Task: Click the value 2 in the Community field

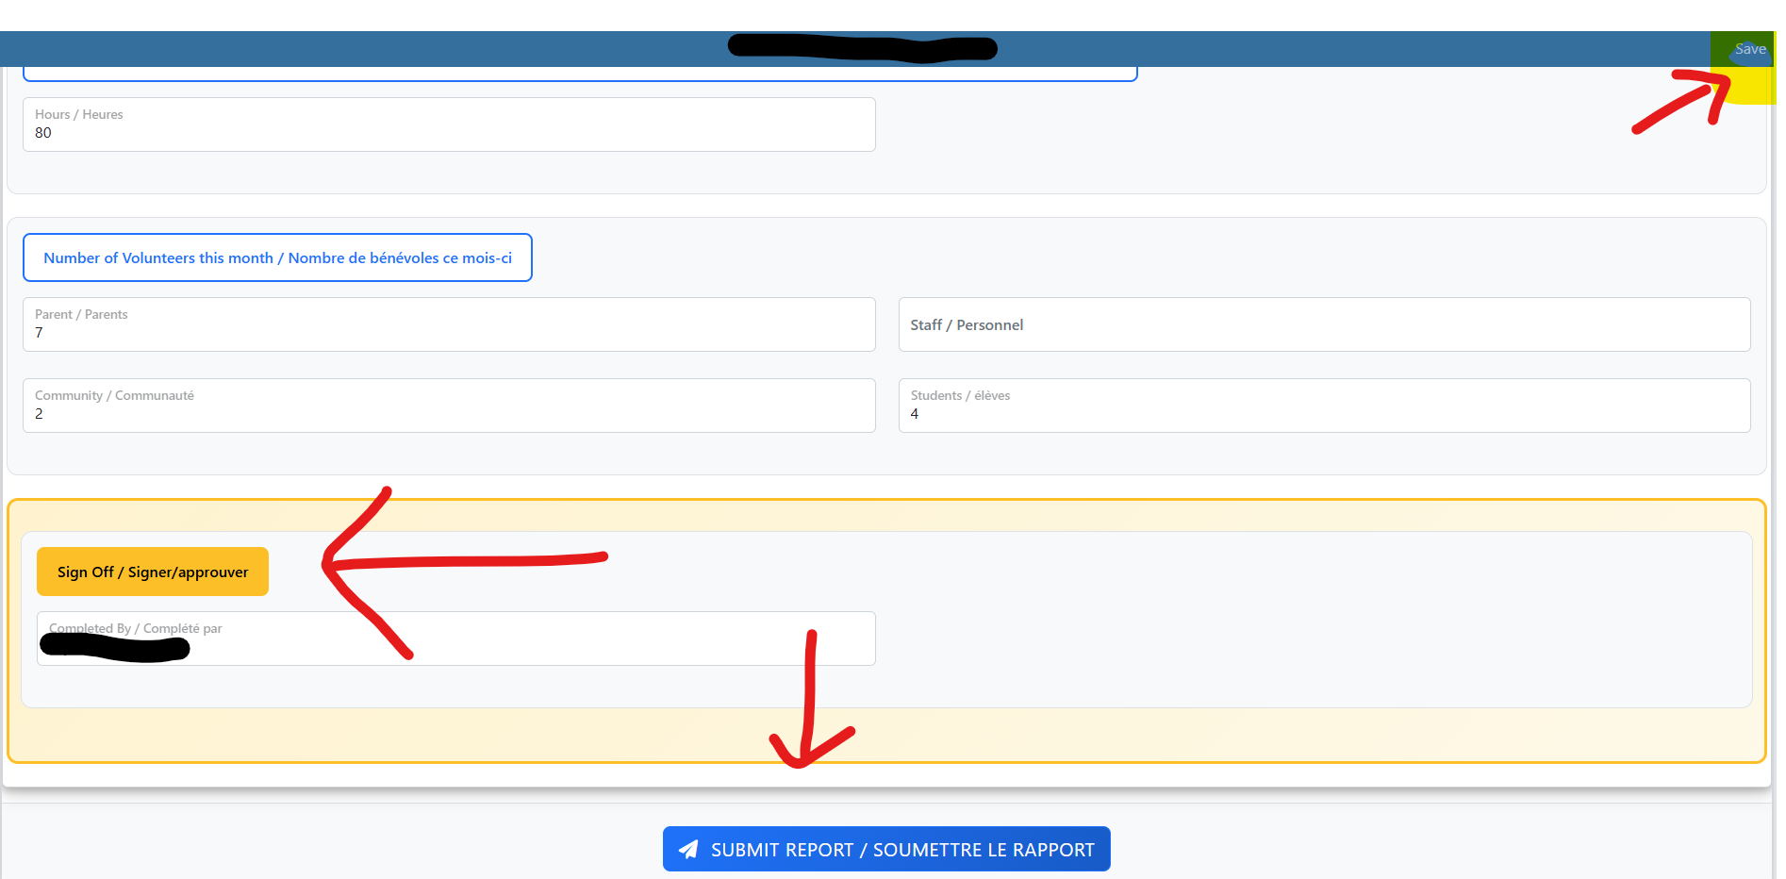Action: [39, 414]
